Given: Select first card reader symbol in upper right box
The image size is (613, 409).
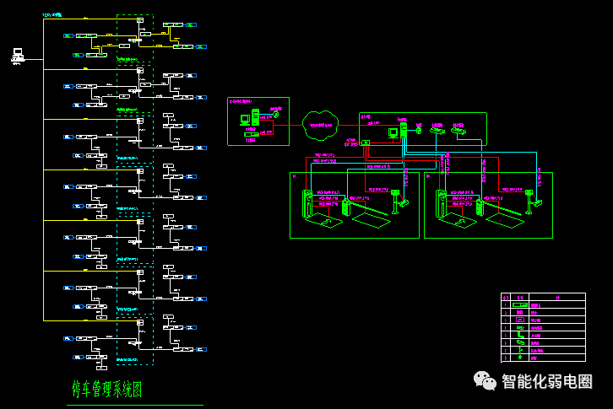Looking at the screenshot, I should [437, 131].
